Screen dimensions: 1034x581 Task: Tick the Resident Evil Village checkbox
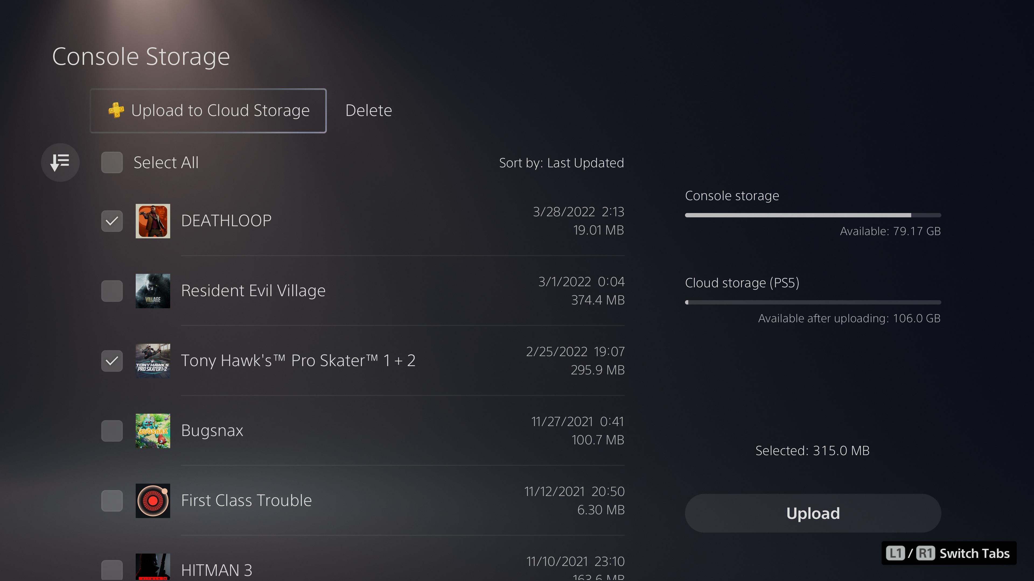click(112, 291)
